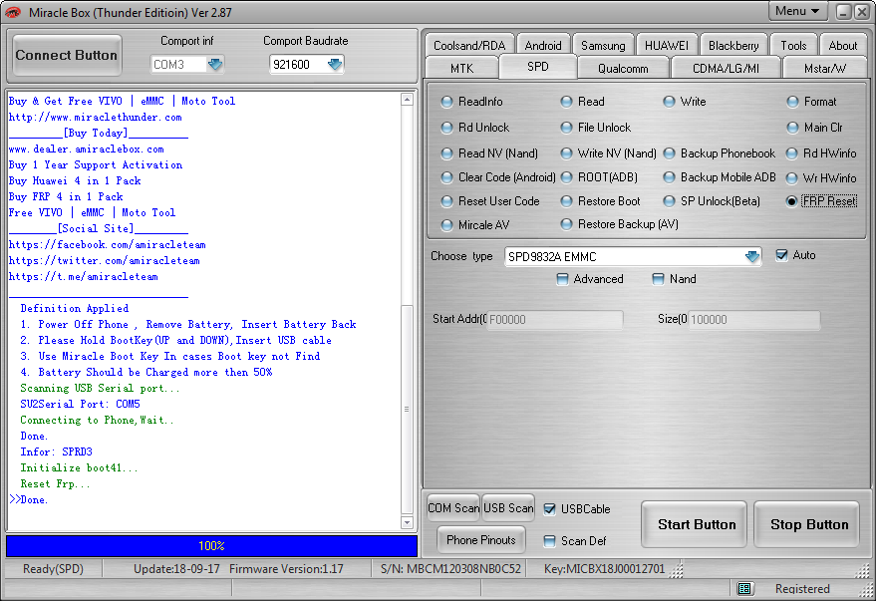Enable the Scan Def checkbox
Image resolution: width=876 pixels, height=601 pixels.
click(x=550, y=540)
